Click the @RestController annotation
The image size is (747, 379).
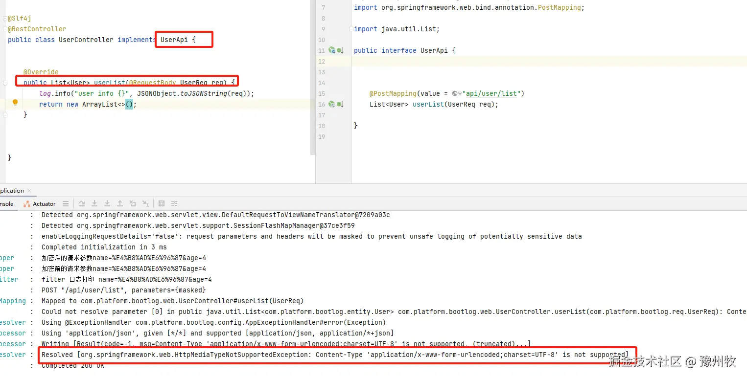pos(37,29)
